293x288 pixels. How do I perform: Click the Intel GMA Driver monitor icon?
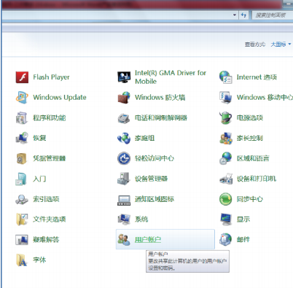124,77
